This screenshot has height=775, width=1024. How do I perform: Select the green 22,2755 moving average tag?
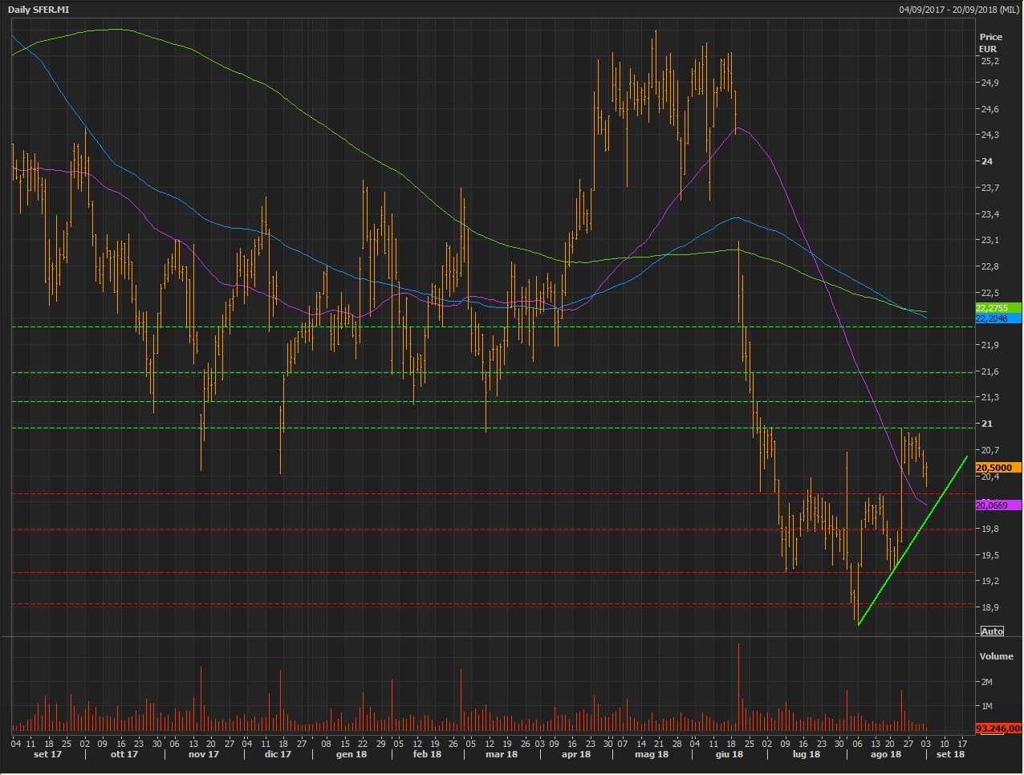pyautogui.click(x=998, y=308)
